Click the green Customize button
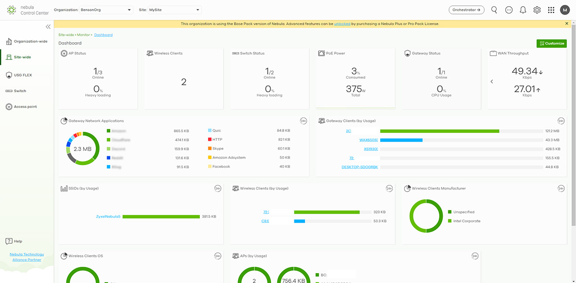 pos(551,43)
